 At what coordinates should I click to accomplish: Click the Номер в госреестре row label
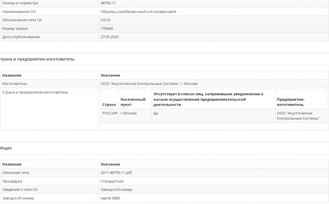point(20,3)
